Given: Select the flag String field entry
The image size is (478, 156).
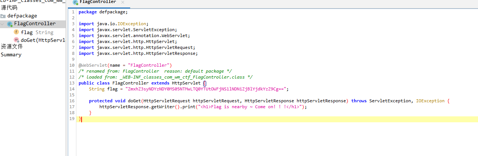Looking at the screenshot, I should pyautogui.click(x=37, y=32).
